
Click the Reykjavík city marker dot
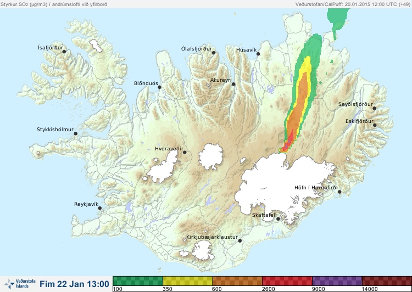[x=100, y=208]
